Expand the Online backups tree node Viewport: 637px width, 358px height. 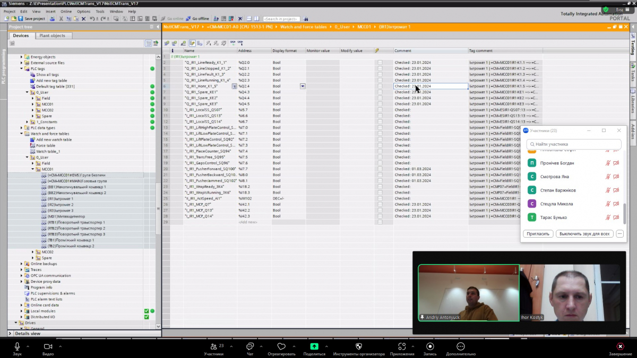click(22, 264)
